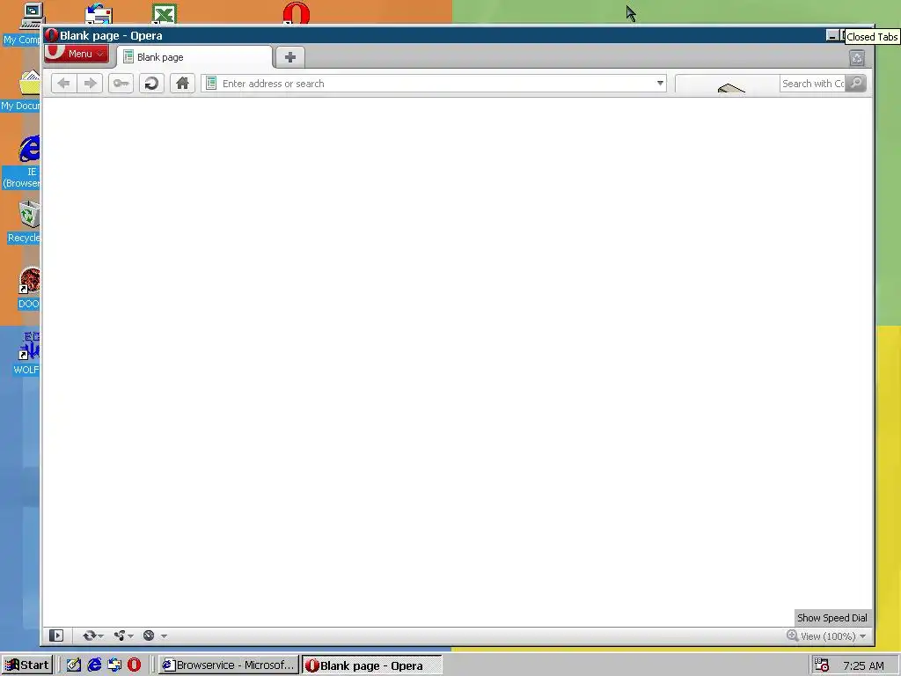Open the Opera Unite status icon
This screenshot has height=676, width=901.
point(119,636)
